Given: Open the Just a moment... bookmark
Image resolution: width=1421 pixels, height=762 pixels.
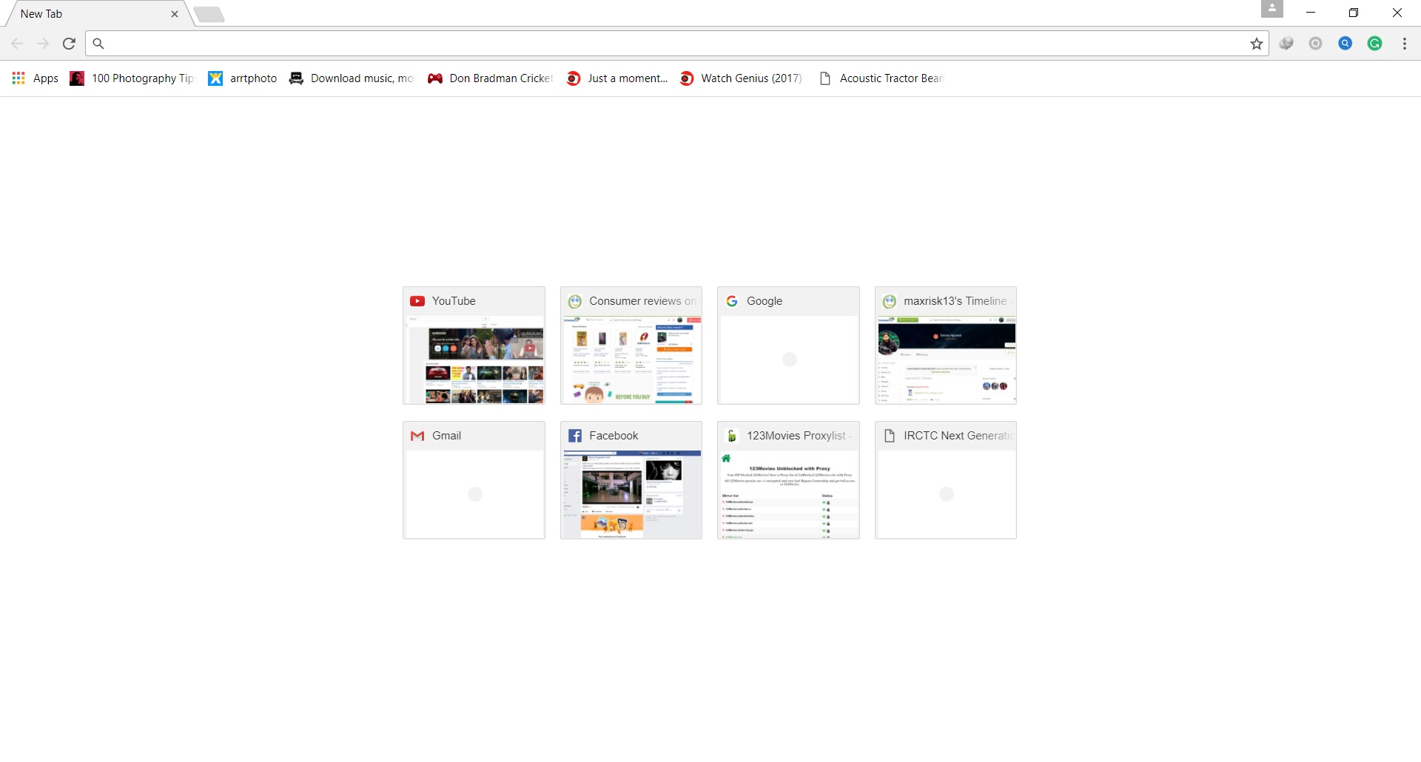Looking at the screenshot, I should [x=617, y=78].
